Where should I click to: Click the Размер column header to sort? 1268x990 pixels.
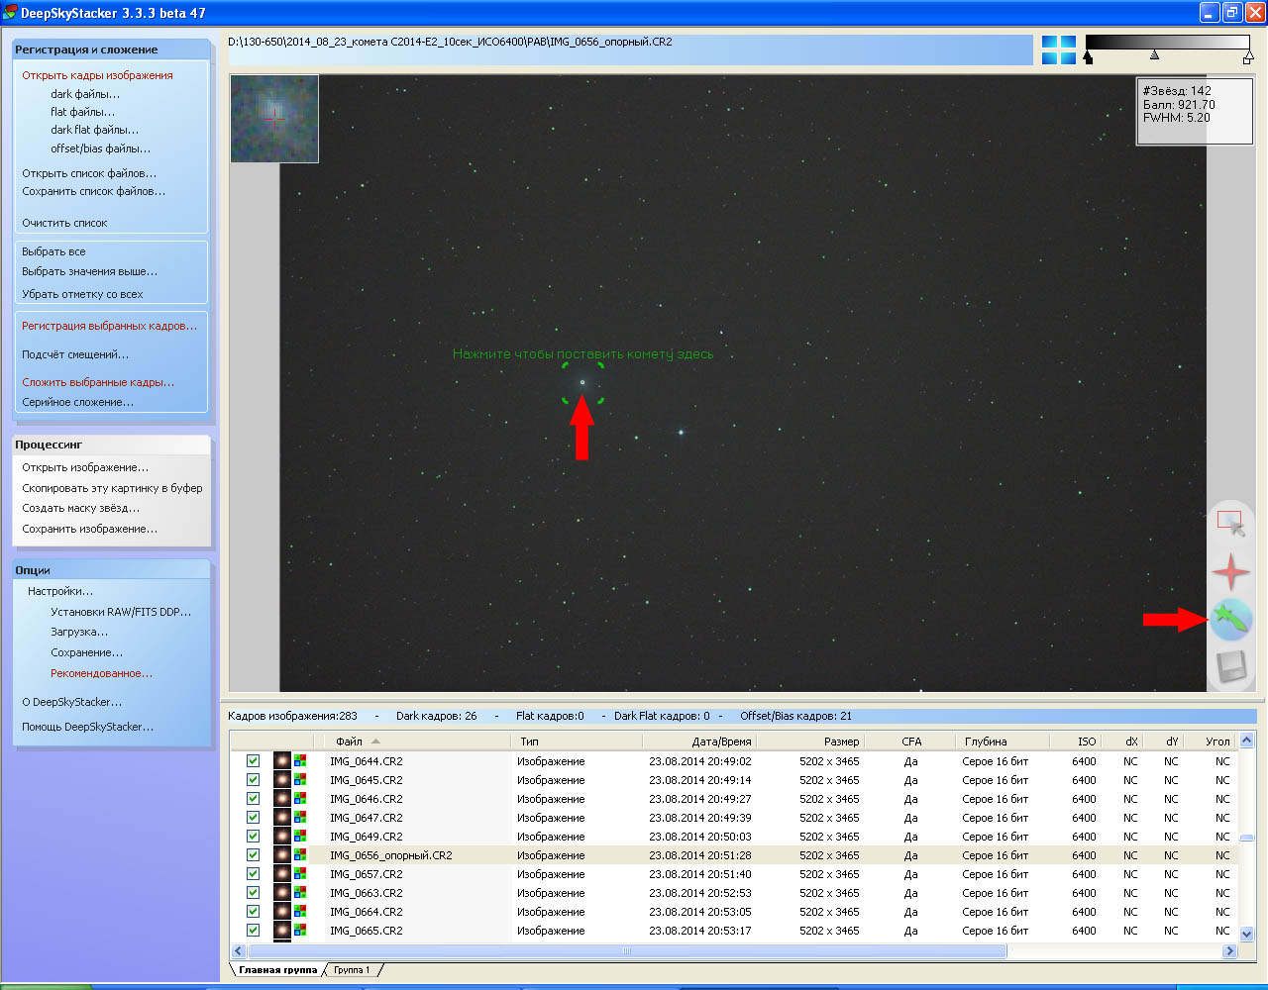[841, 741]
